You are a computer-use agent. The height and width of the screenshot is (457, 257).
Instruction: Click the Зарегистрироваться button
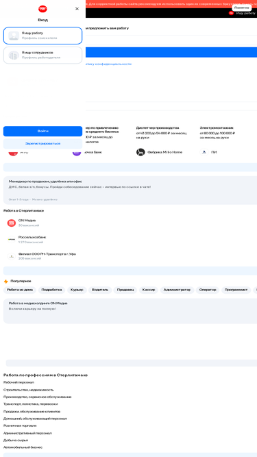point(42,144)
